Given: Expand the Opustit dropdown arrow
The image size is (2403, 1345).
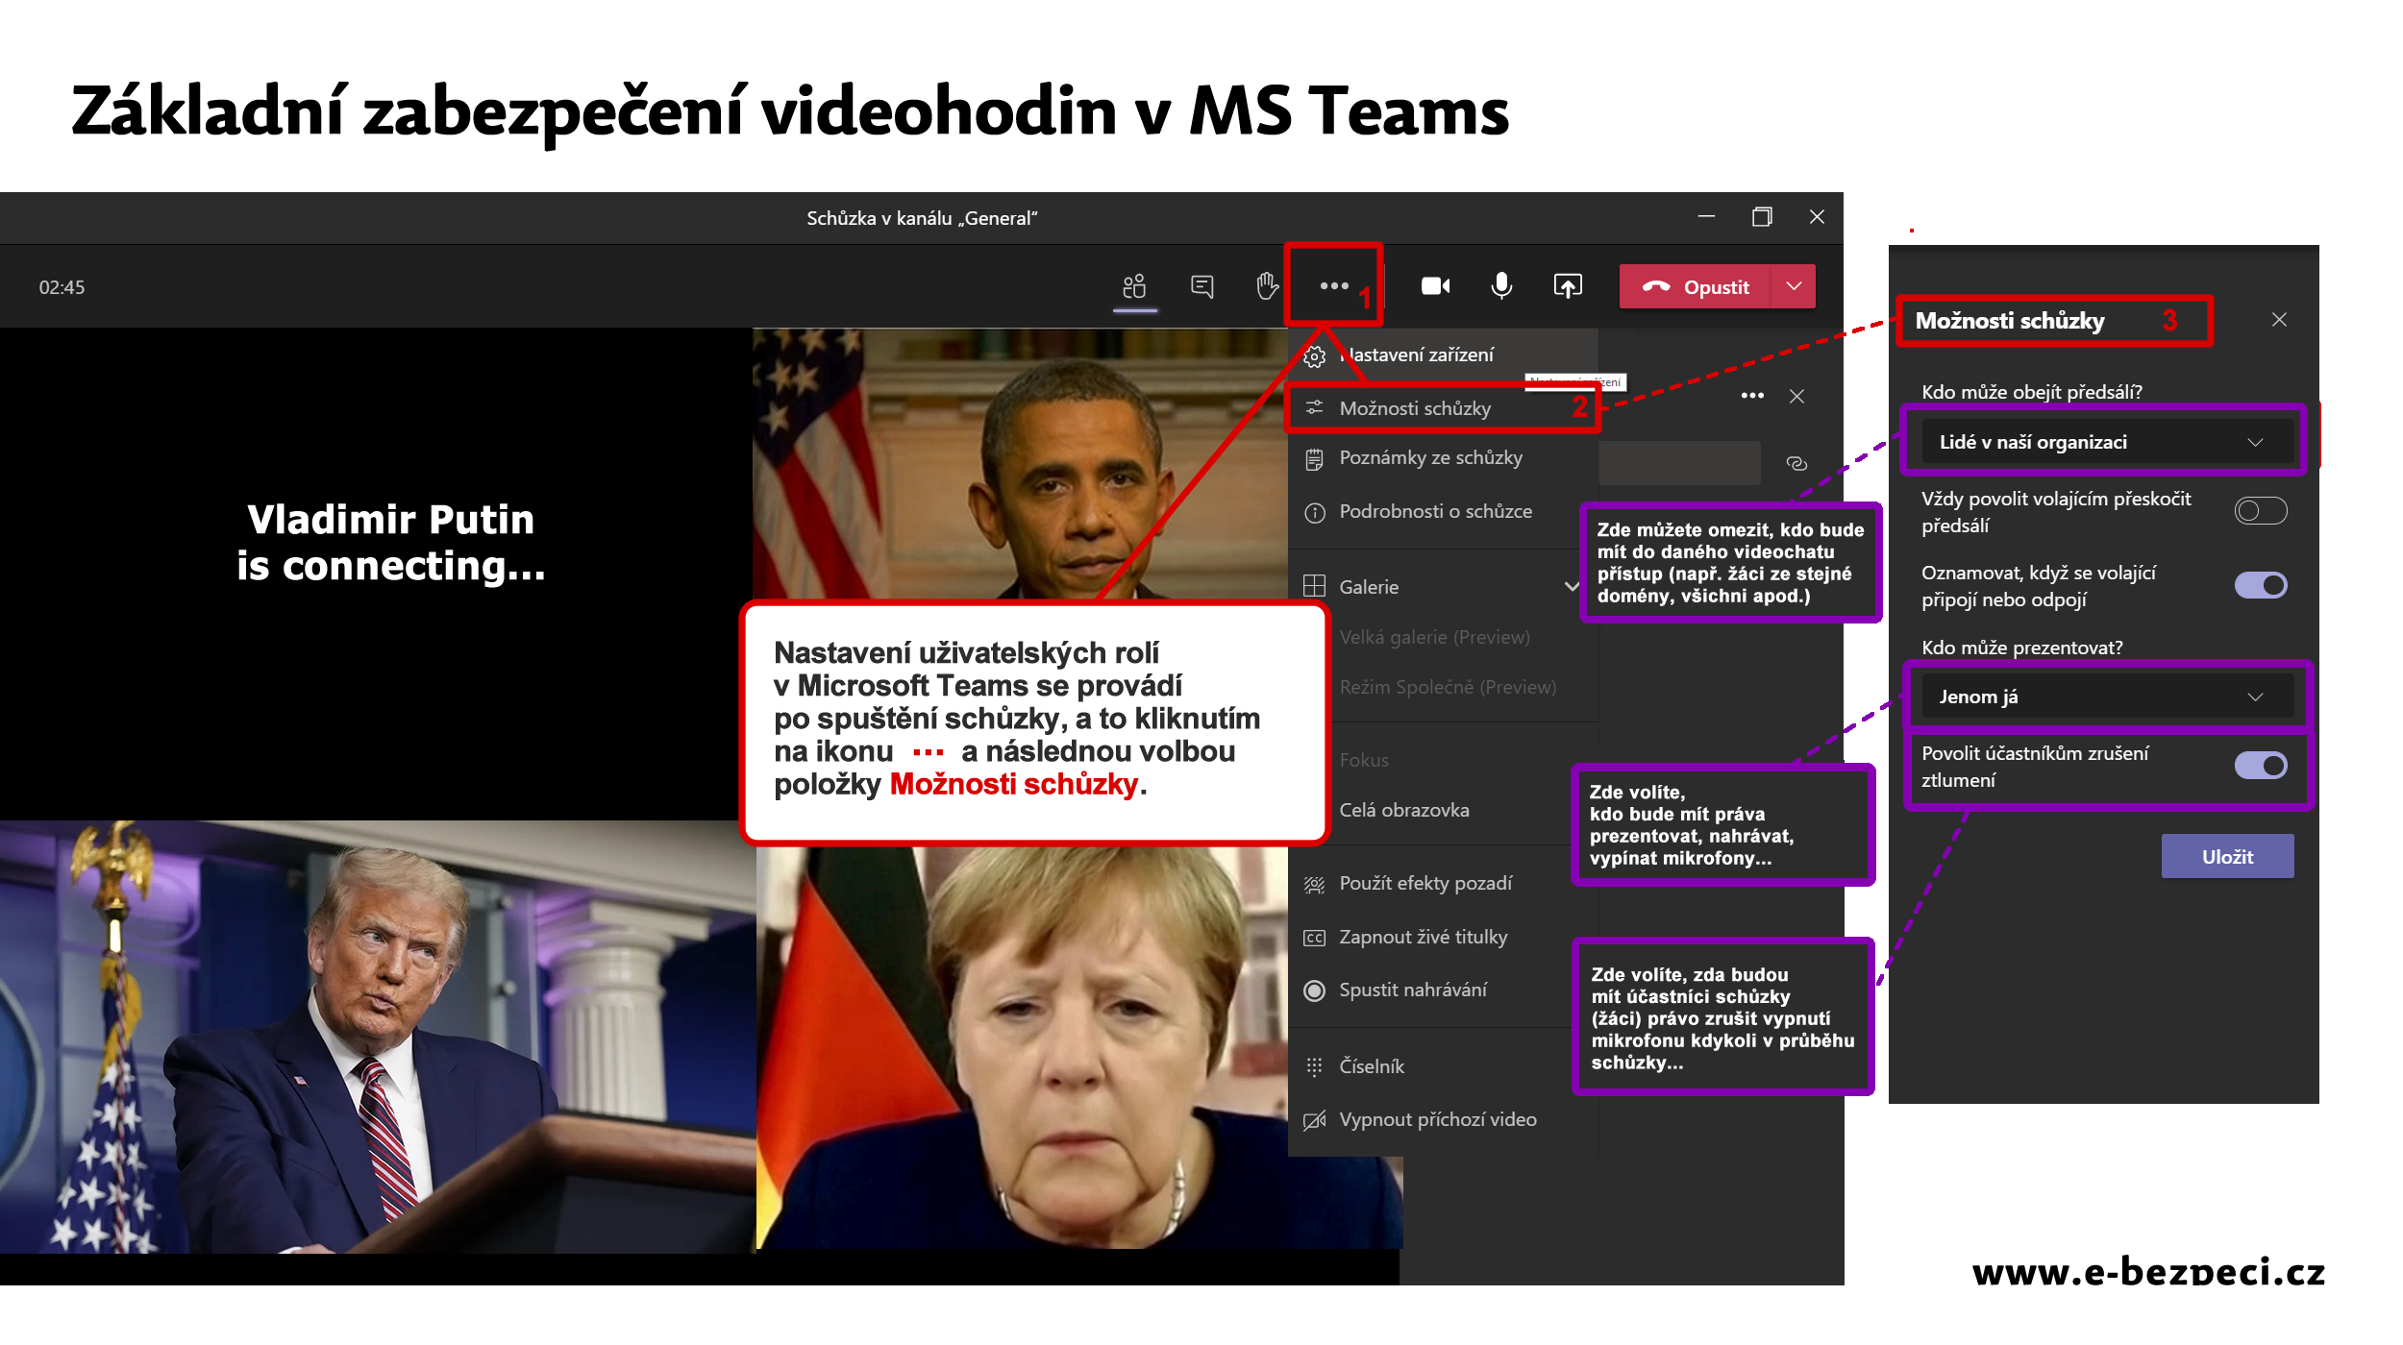Looking at the screenshot, I should pos(1794,287).
